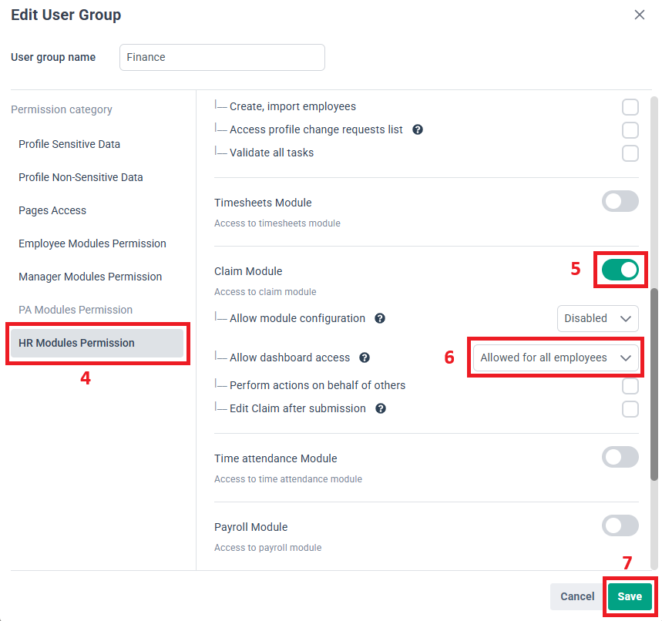
Task: Click the Cancel button
Action: coord(577,596)
